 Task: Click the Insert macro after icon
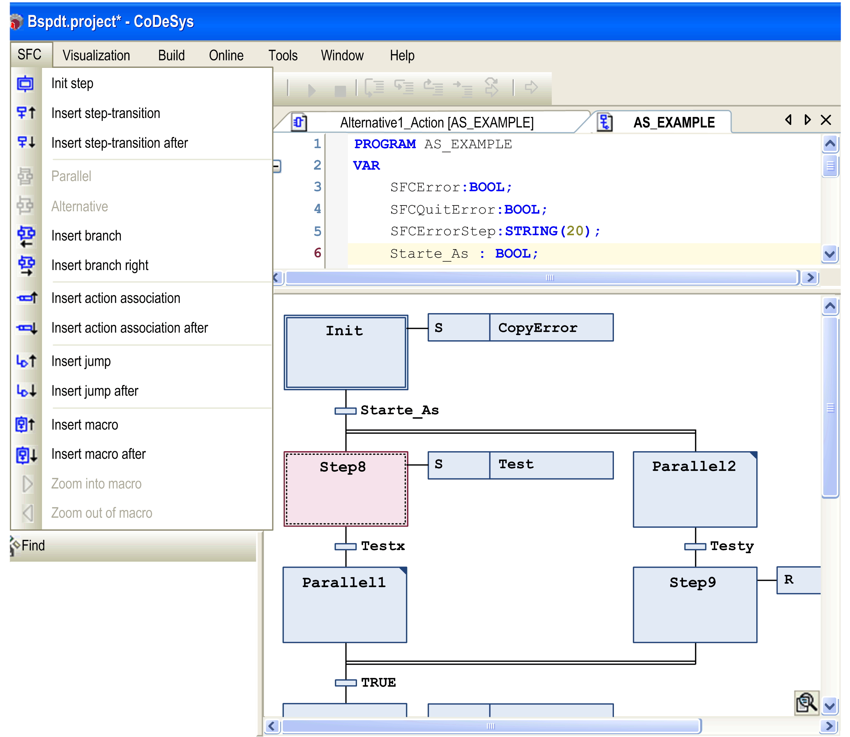(x=26, y=454)
